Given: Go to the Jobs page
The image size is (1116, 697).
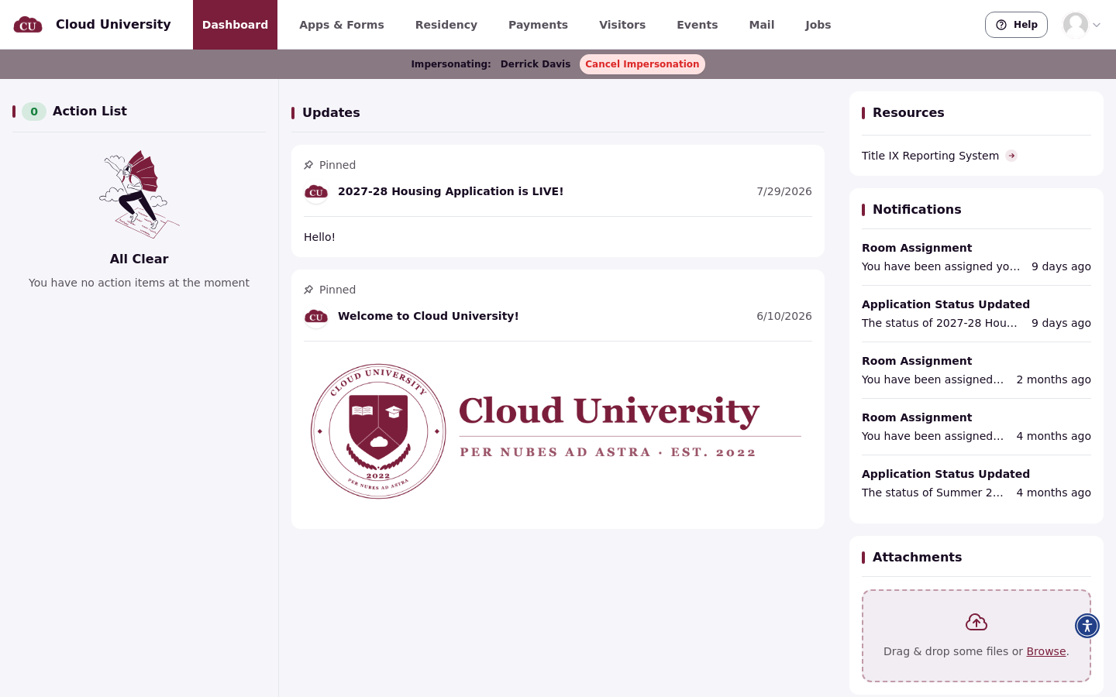Looking at the screenshot, I should tap(818, 25).
